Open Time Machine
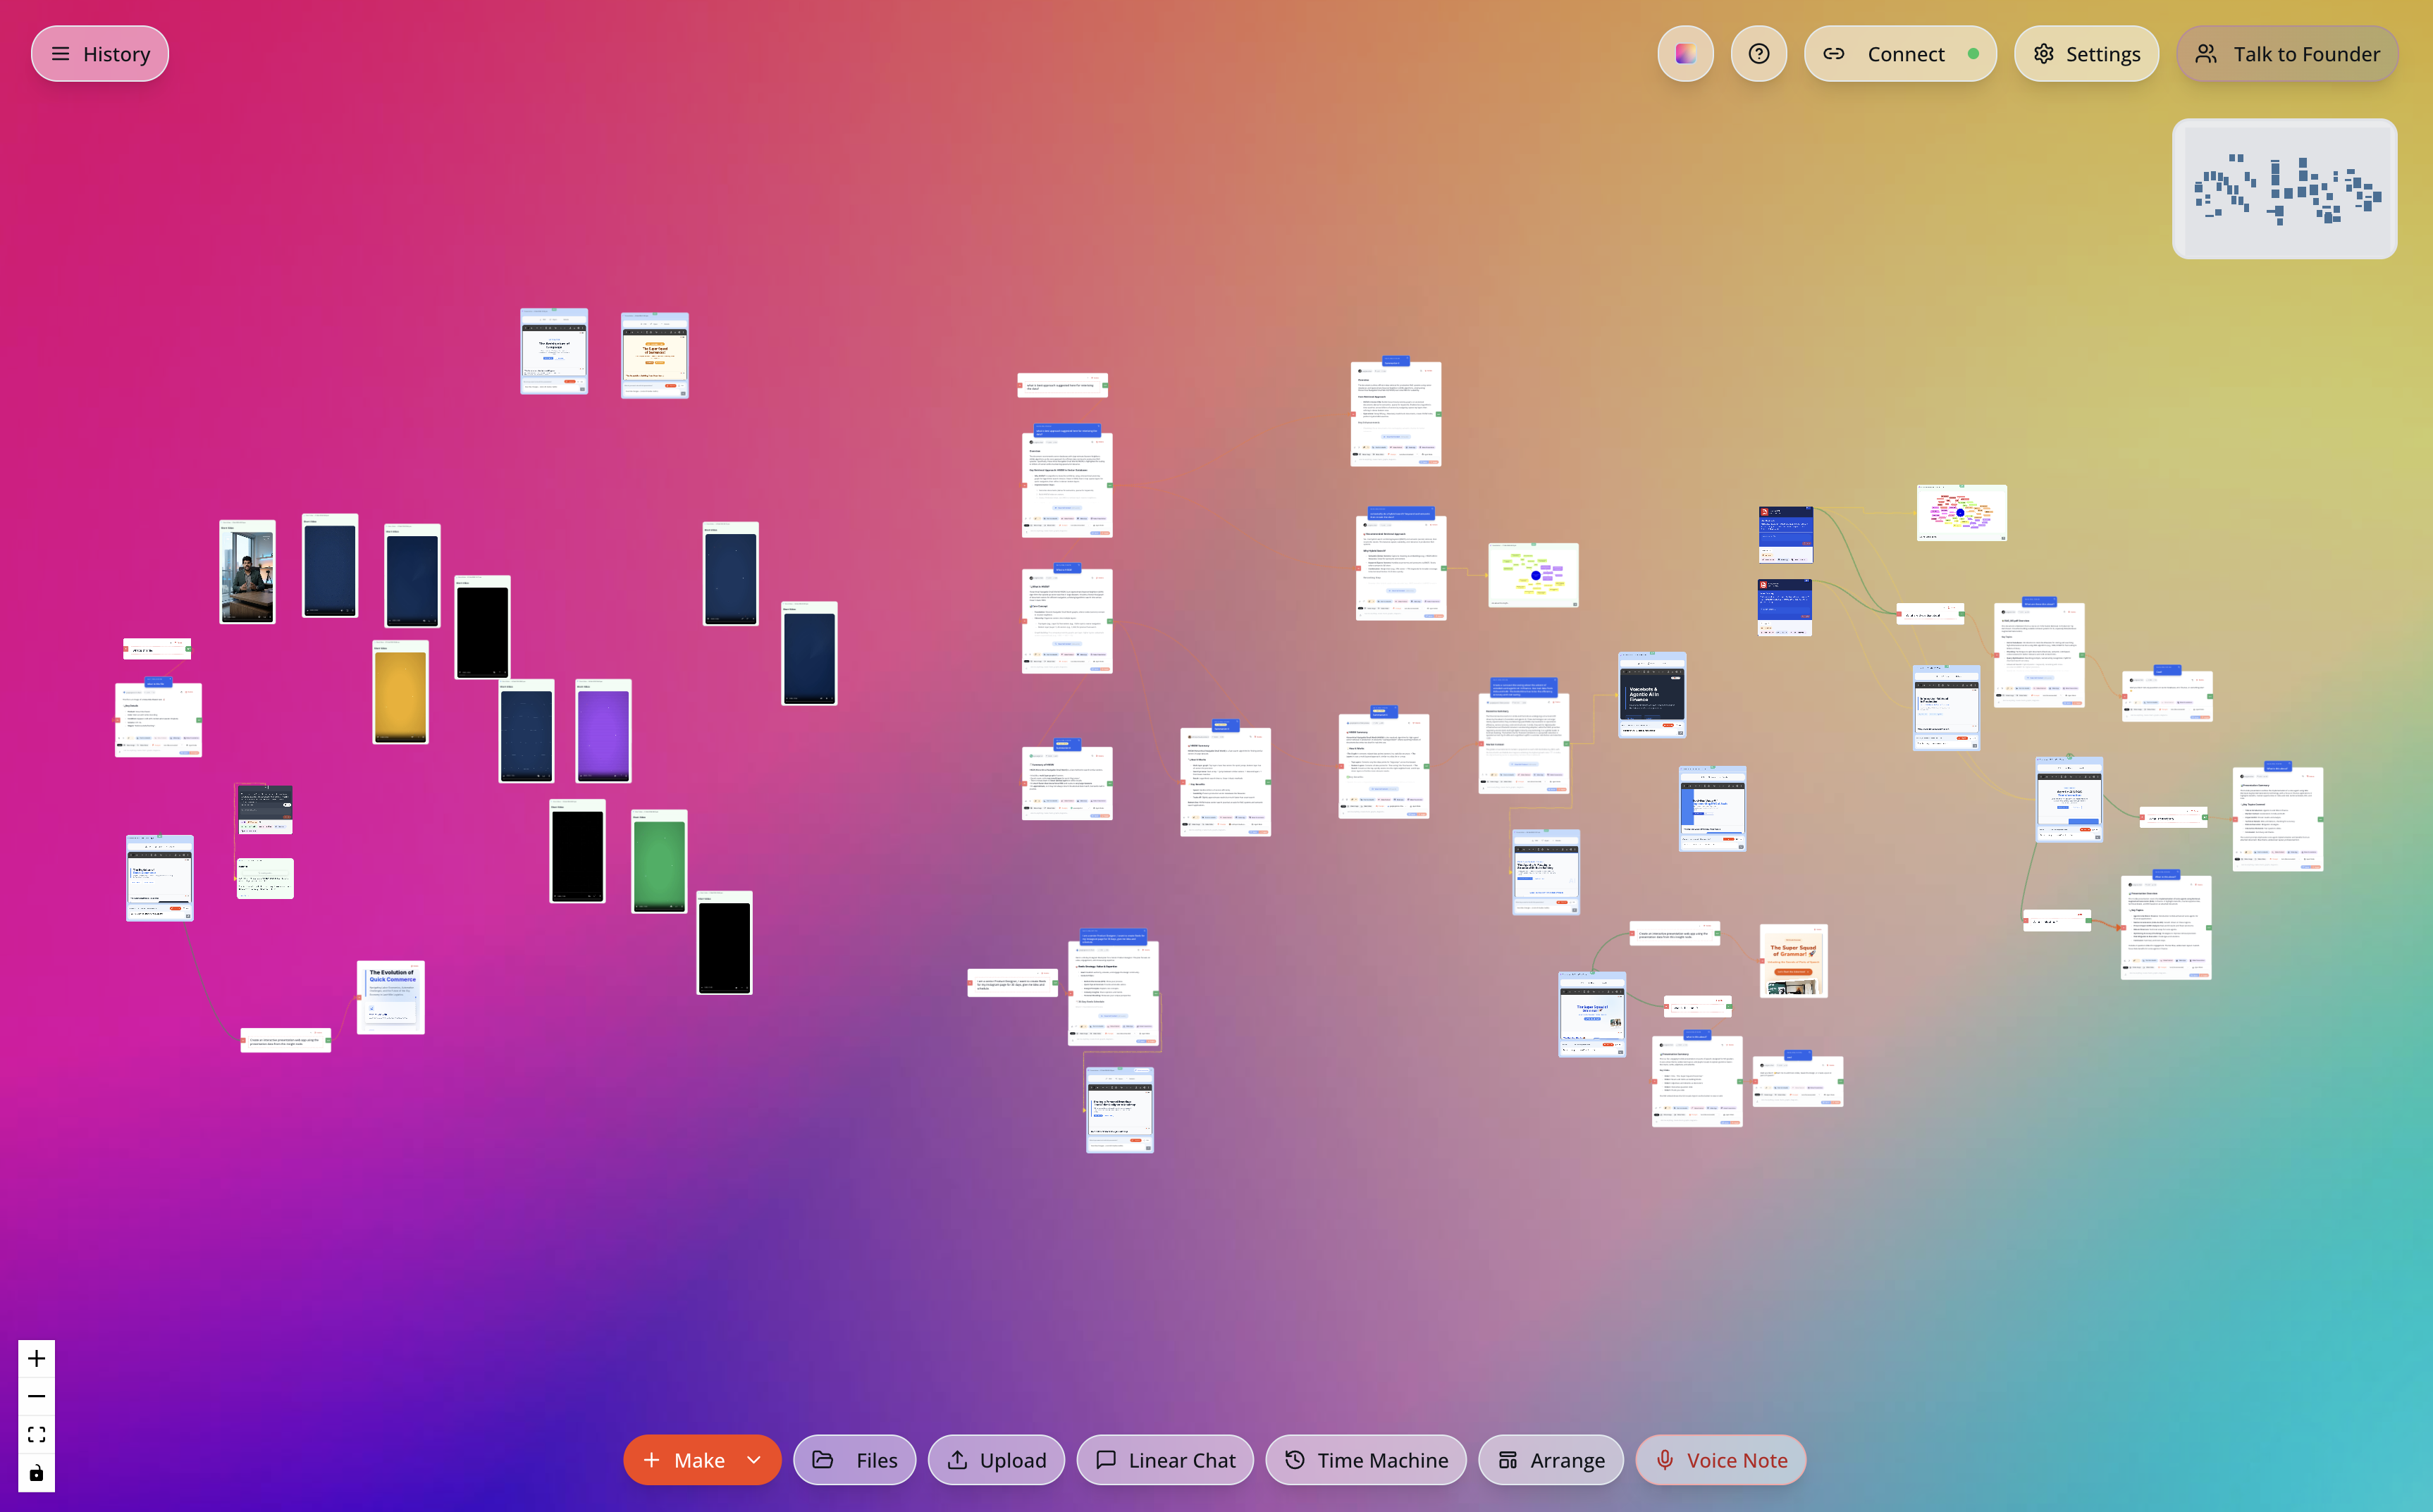 1365,1460
